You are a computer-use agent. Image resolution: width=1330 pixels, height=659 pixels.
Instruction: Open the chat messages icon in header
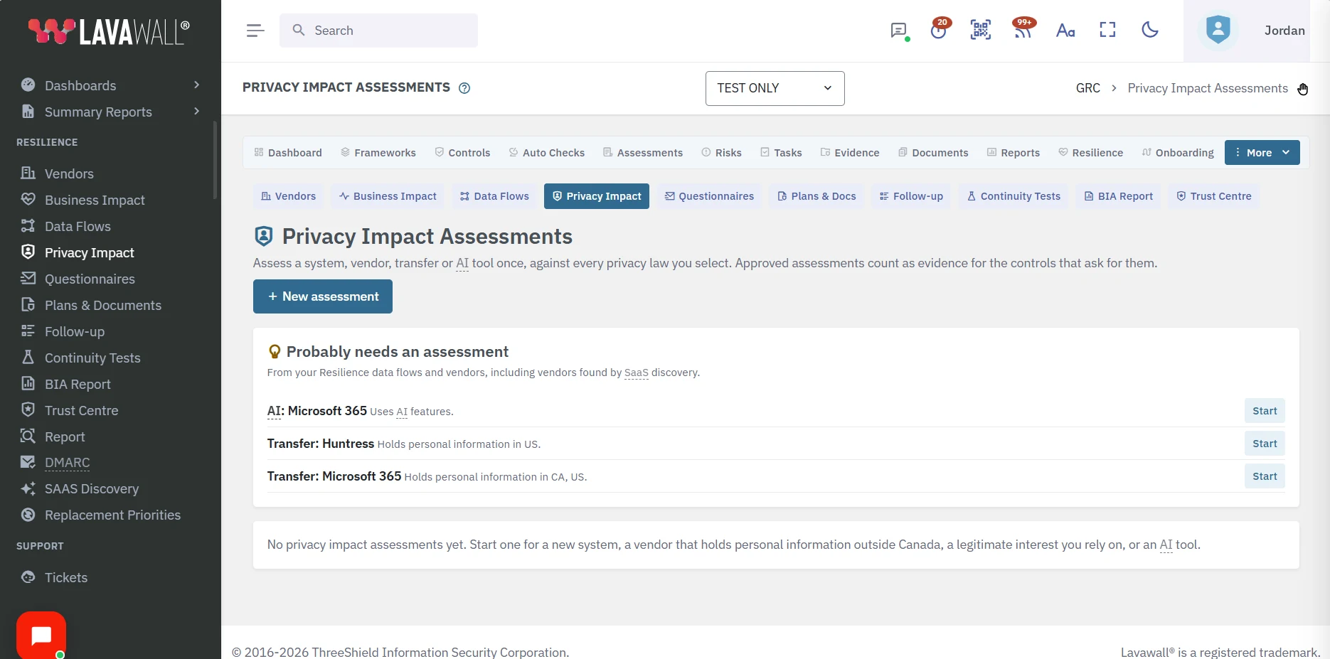click(899, 31)
